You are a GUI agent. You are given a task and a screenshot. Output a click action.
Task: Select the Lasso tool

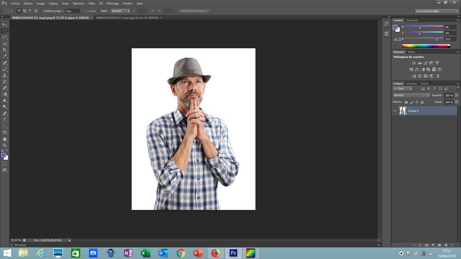pos(5,37)
